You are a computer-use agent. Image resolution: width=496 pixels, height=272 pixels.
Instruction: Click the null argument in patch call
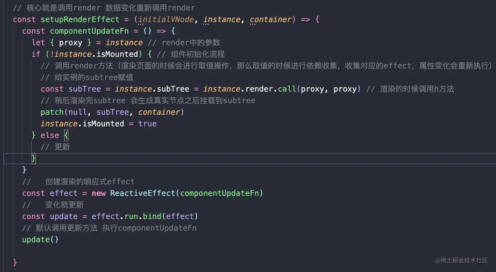coord(78,112)
